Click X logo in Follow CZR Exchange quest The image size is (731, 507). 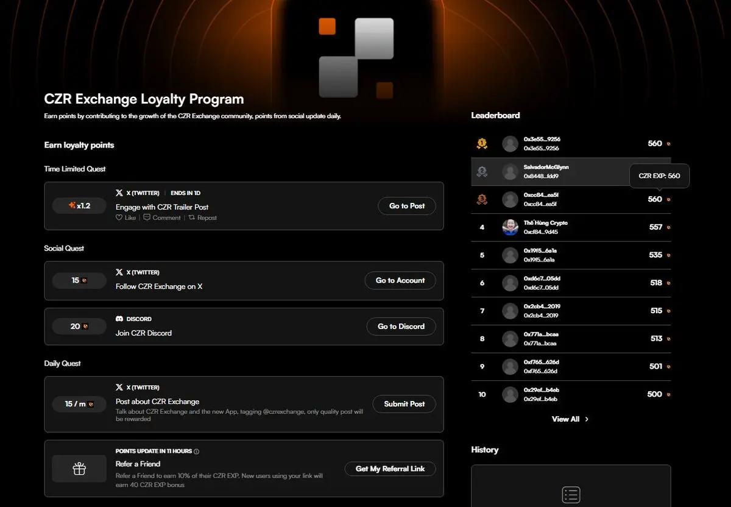point(119,272)
